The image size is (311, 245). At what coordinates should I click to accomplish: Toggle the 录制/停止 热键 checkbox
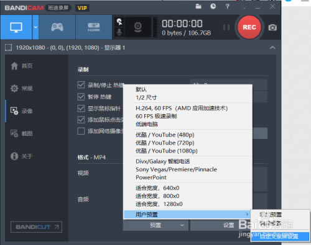coord(81,85)
